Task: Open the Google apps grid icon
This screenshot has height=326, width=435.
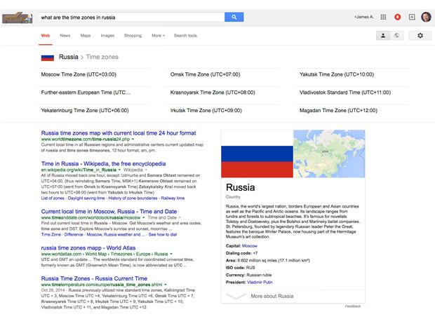Action: pos(383,18)
